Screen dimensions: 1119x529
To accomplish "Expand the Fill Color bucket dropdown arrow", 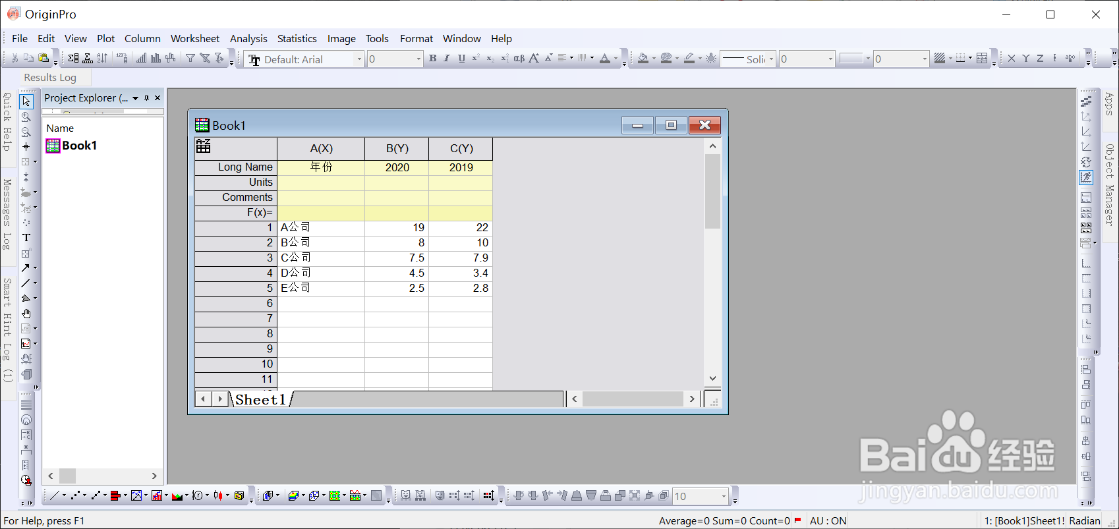I will 654,59.
